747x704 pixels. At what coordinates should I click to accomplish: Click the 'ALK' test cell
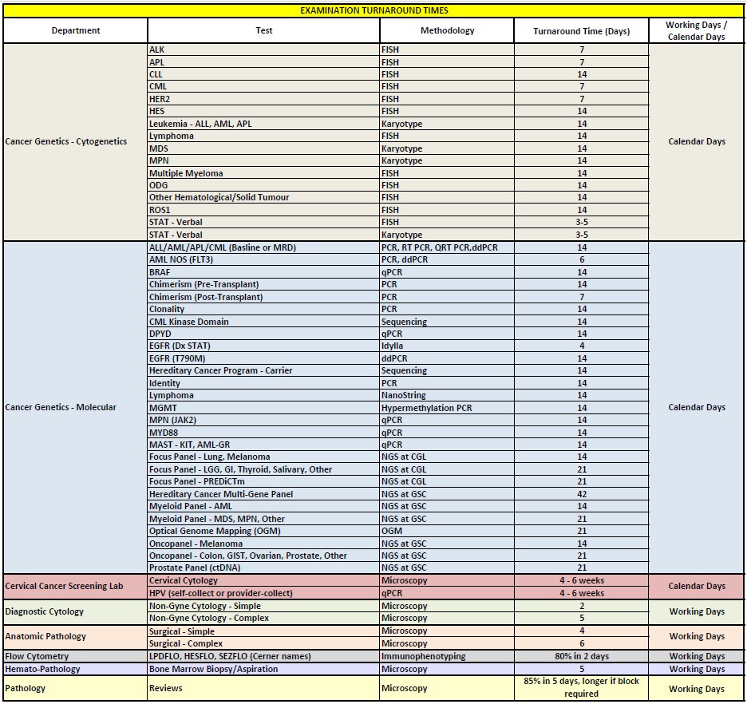pyautogui.click(x=263, y=49)
